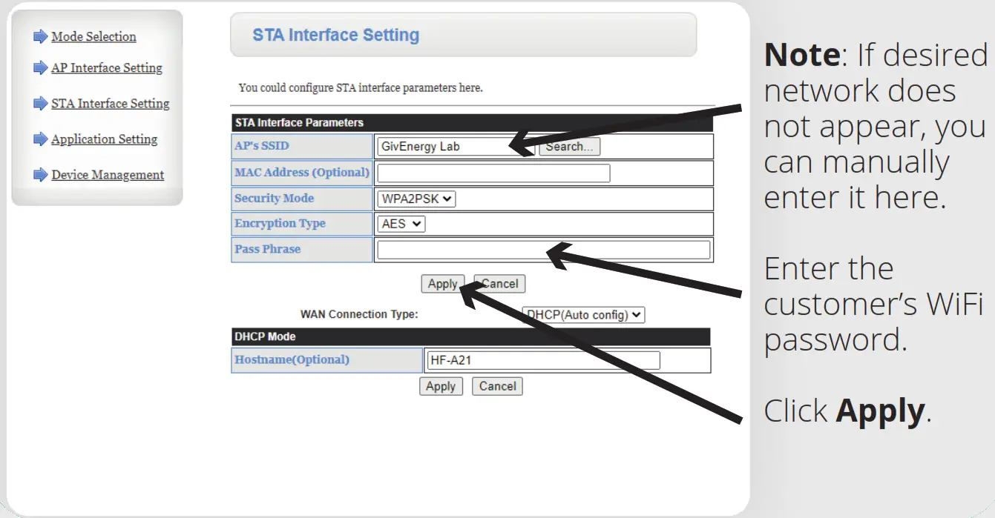
Task: Click the AP's SSID input field
Action: [x=456, y=146]
